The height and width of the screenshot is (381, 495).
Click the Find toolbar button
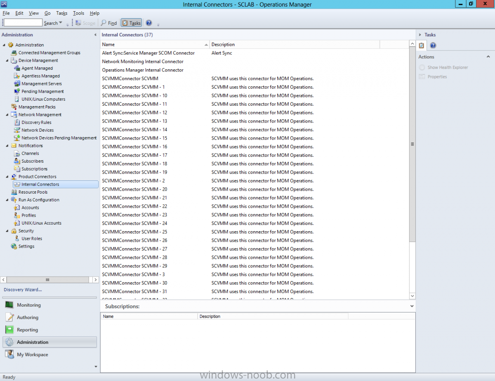109,23
